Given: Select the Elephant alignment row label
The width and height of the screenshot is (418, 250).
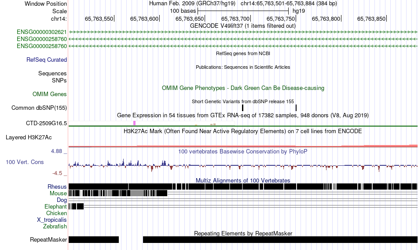Looking at the screenshot, I should [x=55, y=206].
